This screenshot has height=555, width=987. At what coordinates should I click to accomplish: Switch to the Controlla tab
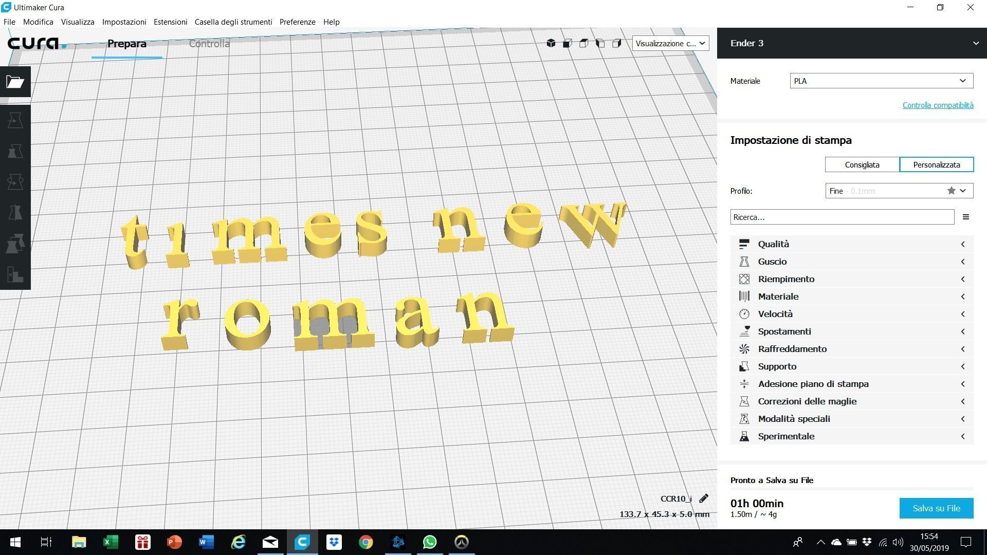tap(209, 44)
